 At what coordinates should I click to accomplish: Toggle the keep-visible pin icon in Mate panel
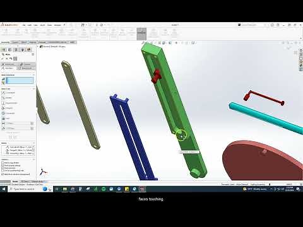point(15,59)
